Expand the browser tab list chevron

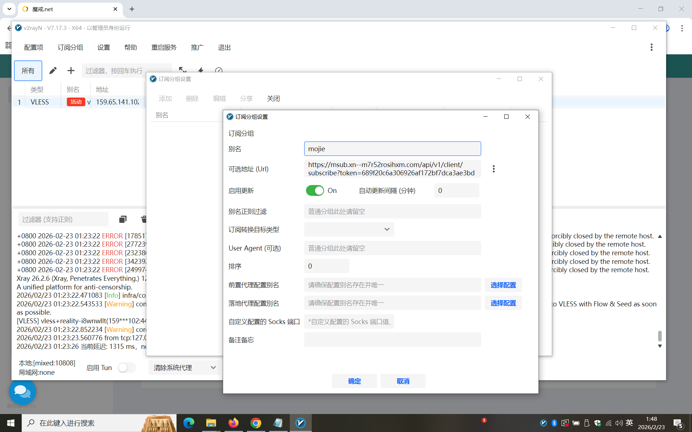[9, 9]
